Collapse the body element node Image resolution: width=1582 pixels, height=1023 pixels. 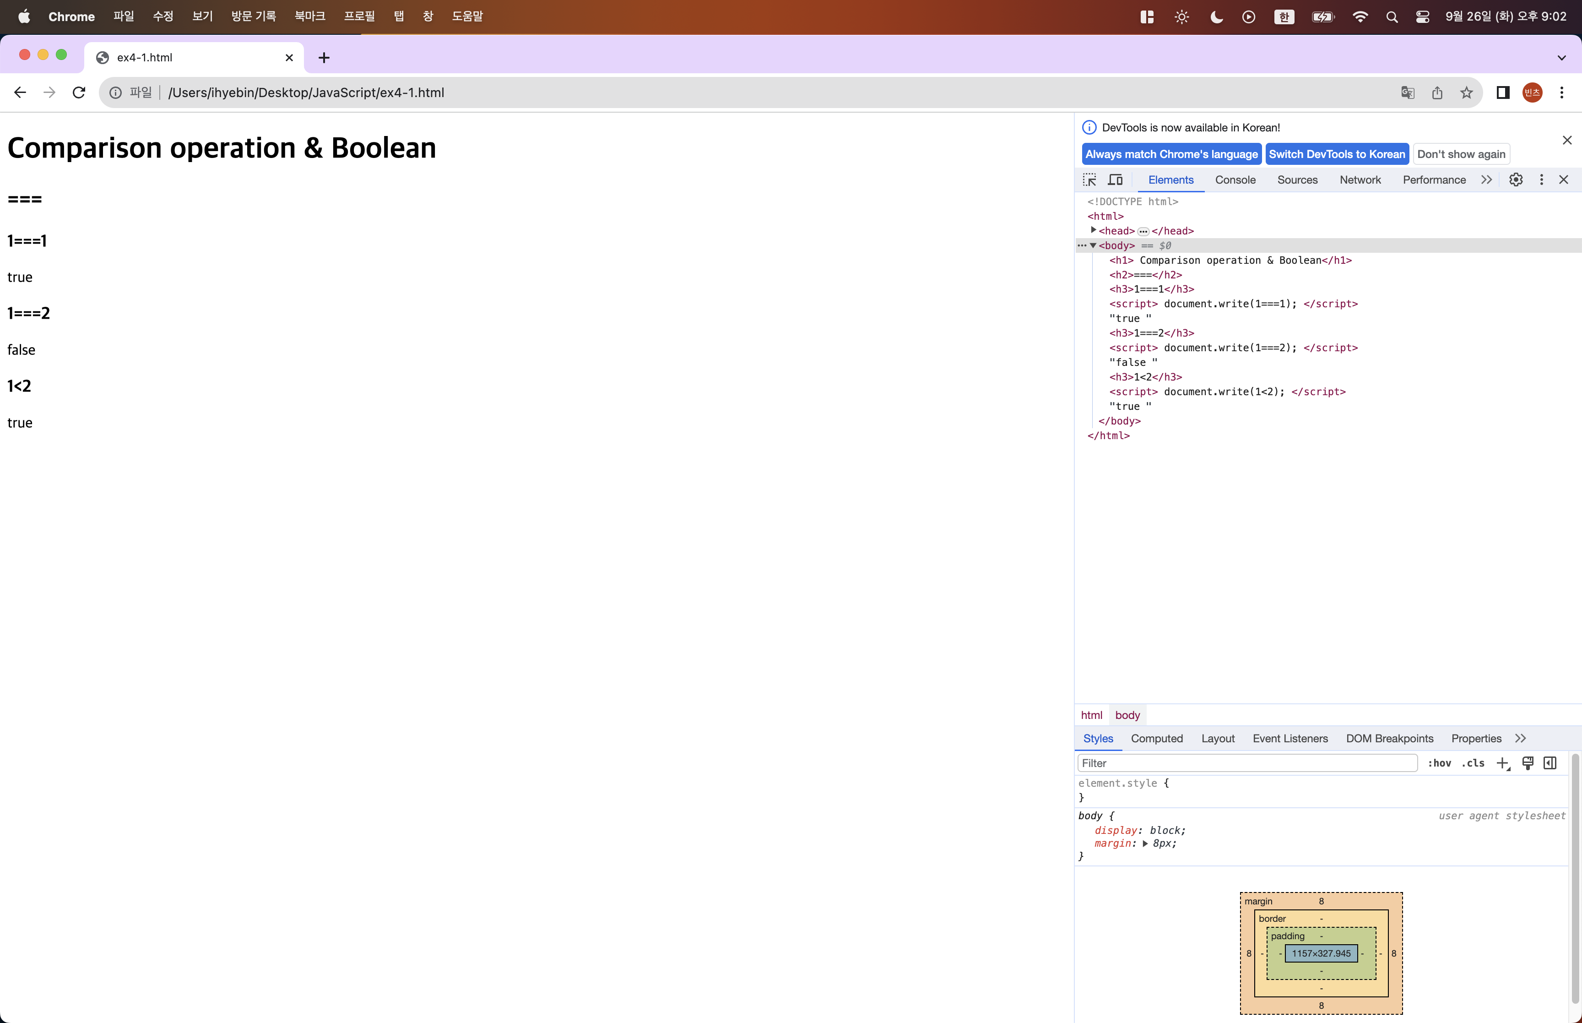[1094, 246]
